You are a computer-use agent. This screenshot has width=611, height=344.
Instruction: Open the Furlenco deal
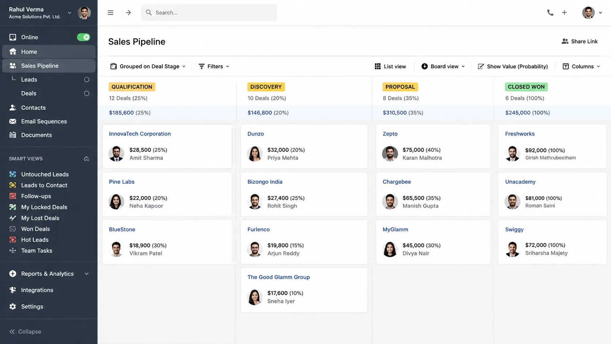coord(258,230)
